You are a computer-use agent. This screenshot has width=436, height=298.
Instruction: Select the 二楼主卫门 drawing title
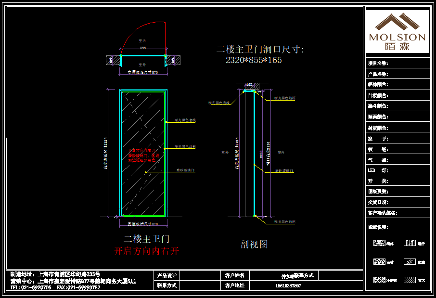point(146,239)
